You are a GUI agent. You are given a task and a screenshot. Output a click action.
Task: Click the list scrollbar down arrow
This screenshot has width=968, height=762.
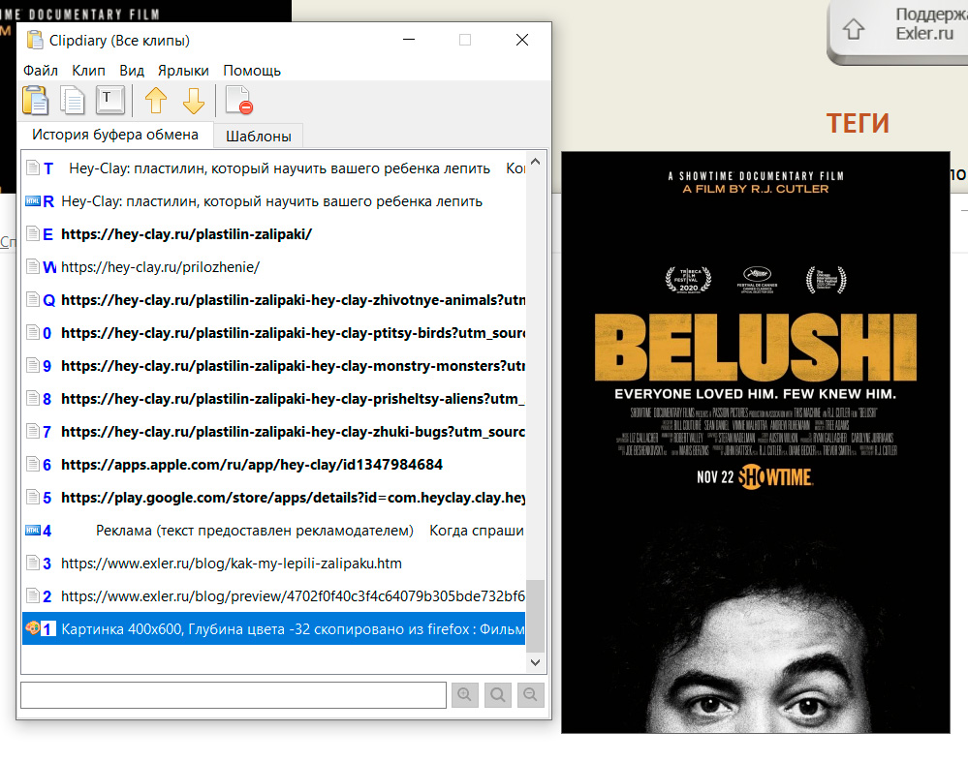click(535, 662)
